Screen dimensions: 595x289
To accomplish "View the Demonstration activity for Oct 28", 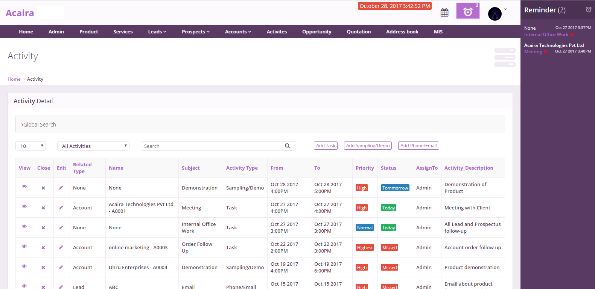I will click(24, 187).
